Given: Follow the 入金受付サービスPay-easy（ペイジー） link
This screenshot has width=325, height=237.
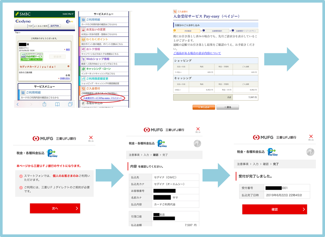Looking at the screenshot, I should point(102,98).
